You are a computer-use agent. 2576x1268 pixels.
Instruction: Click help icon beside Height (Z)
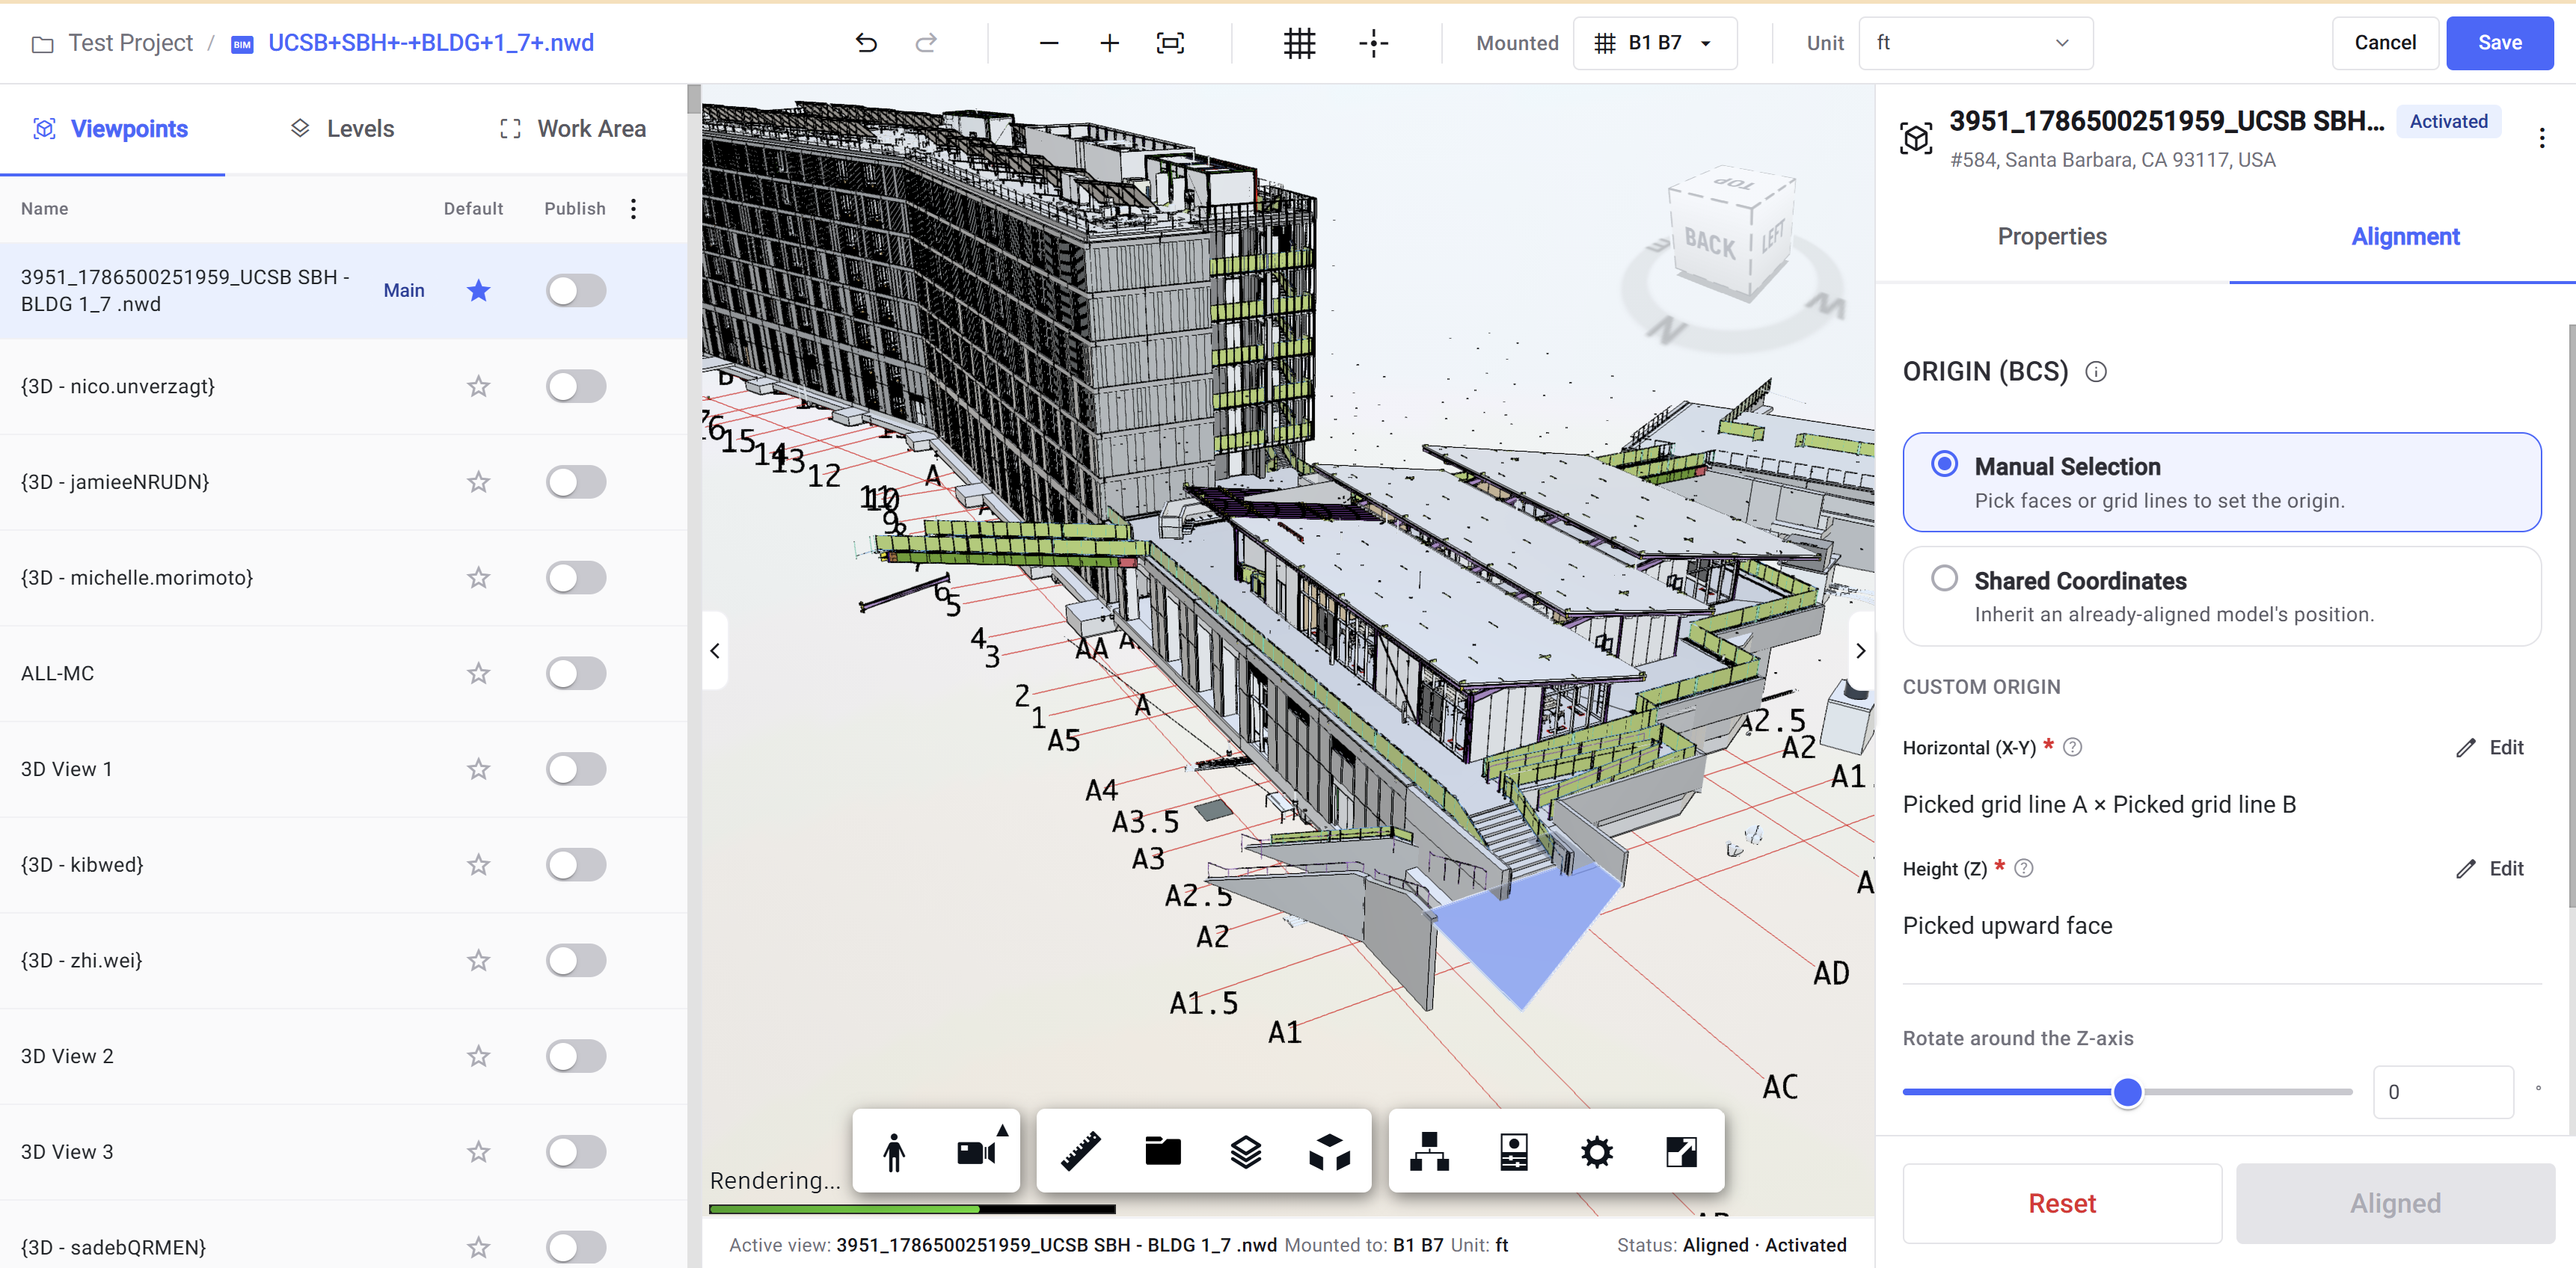click(x=2024, y=867)
